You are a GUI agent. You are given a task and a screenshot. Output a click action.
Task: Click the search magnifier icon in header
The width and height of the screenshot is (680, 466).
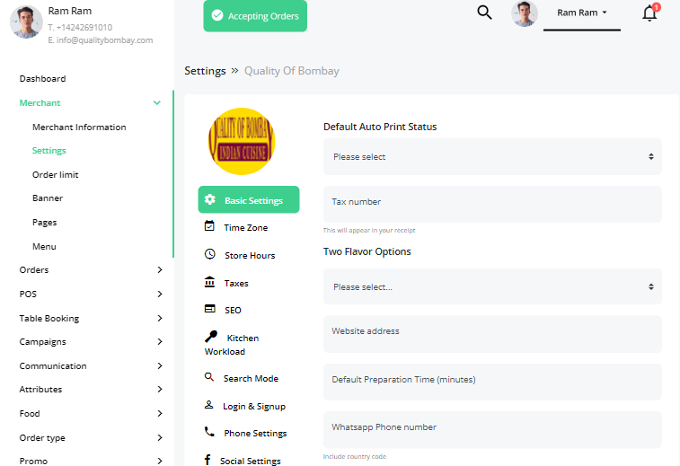(x=484, y=13)
